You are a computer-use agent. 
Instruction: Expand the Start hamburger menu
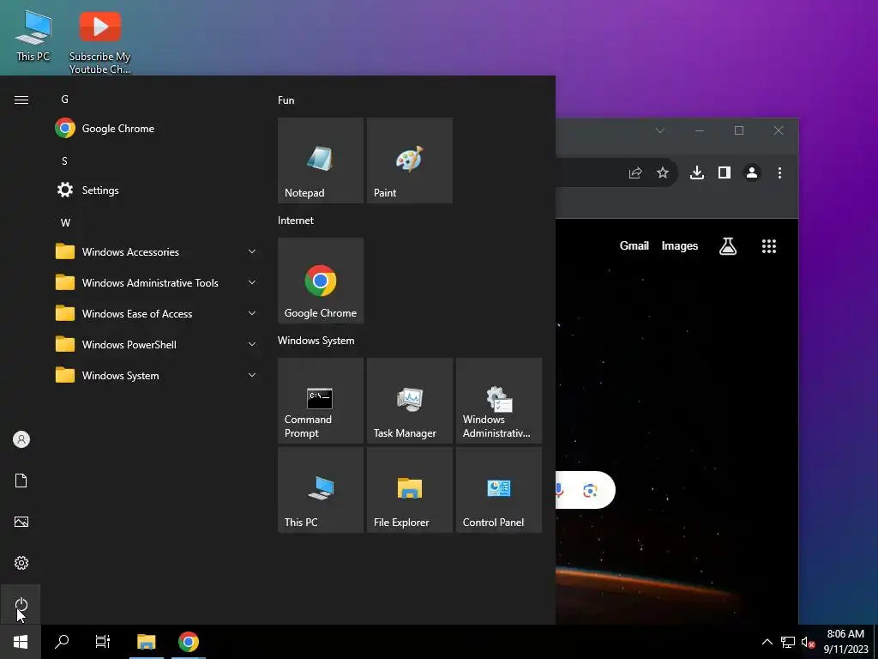click(x=21, y=100)
